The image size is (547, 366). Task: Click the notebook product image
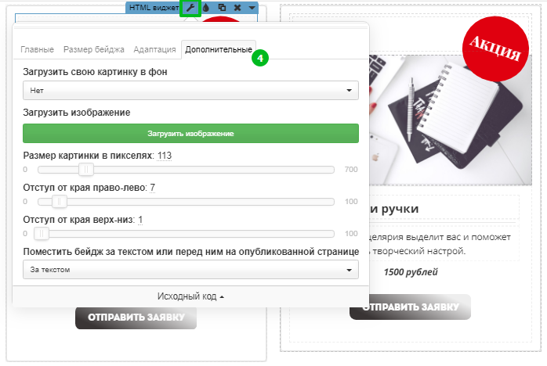point(411,117)
